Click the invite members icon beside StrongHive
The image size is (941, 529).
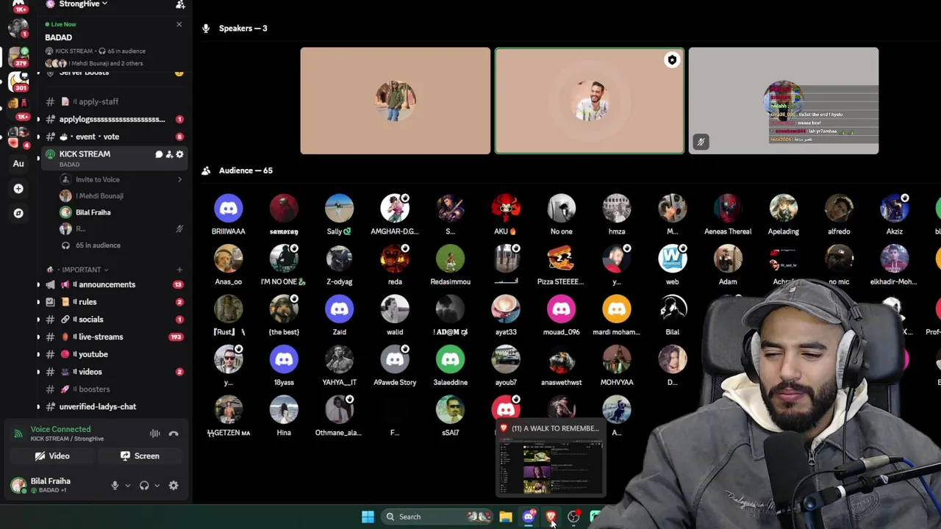(180, 4)
